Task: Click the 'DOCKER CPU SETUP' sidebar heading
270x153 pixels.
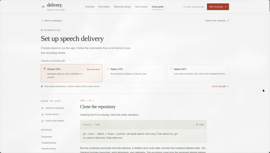Action: tap(51, 101)
